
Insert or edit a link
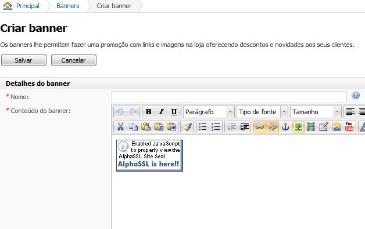pos(260,127)
